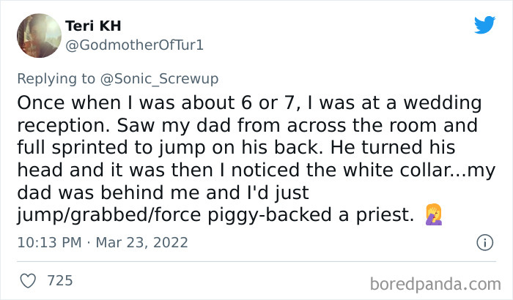This screenshot has width=513, height=300.
Task: Click the Twitter bird logo
Action: click(484, 25)
